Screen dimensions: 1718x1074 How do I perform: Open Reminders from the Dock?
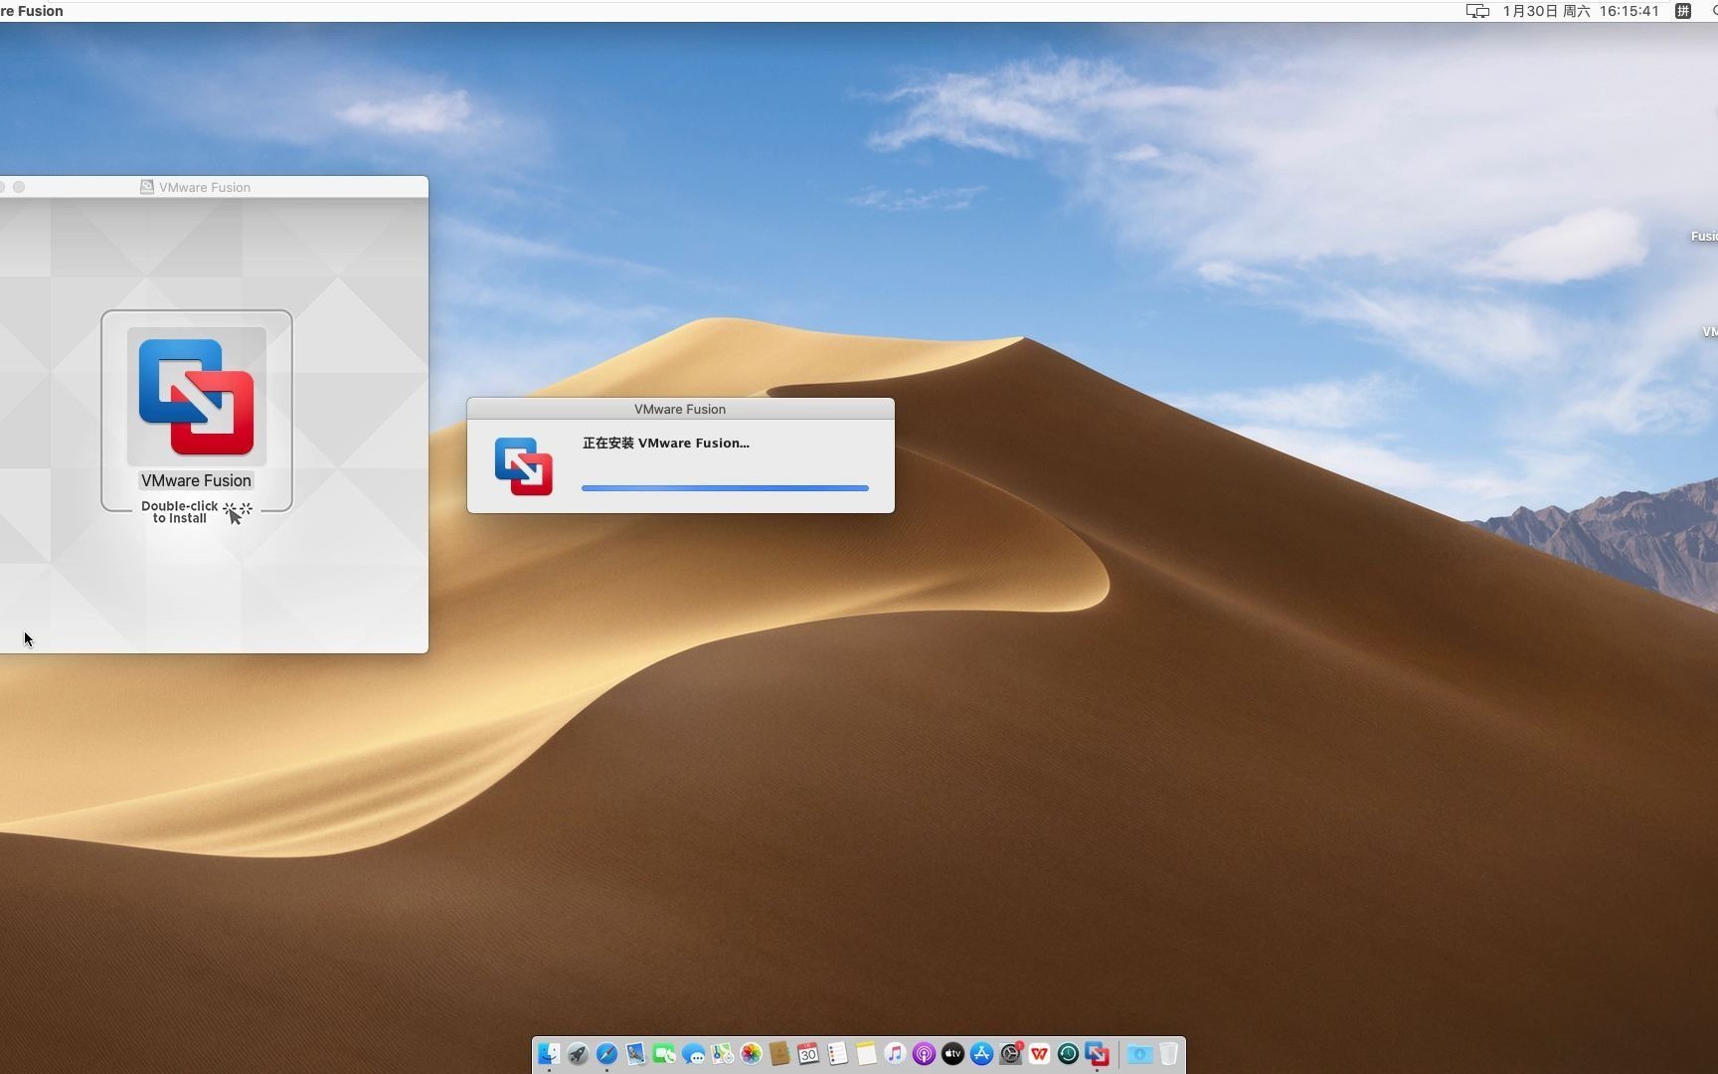[x=837, y=1054]
